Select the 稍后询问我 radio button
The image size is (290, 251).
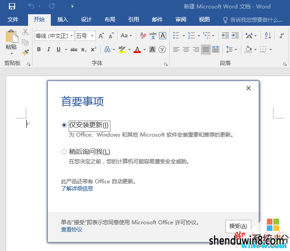pos(64,152)
